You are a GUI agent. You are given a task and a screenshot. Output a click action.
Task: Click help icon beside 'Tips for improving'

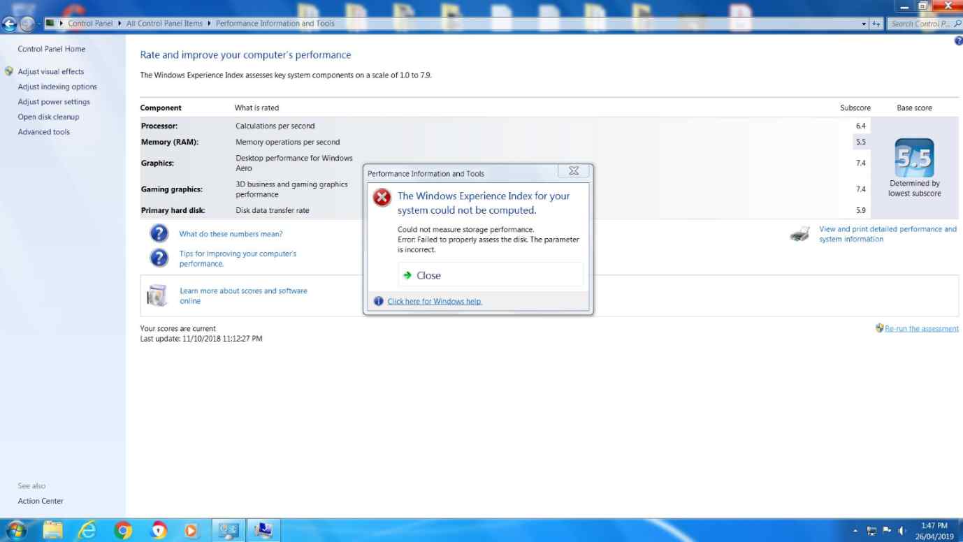coord(159,258)
